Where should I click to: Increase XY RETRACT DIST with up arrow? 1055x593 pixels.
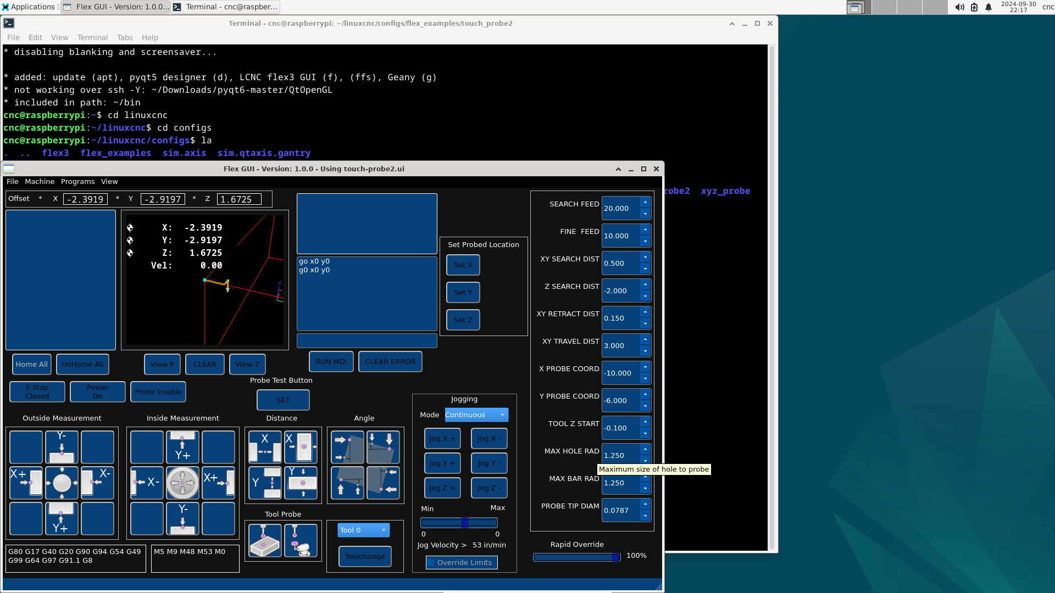pos(645,312)
